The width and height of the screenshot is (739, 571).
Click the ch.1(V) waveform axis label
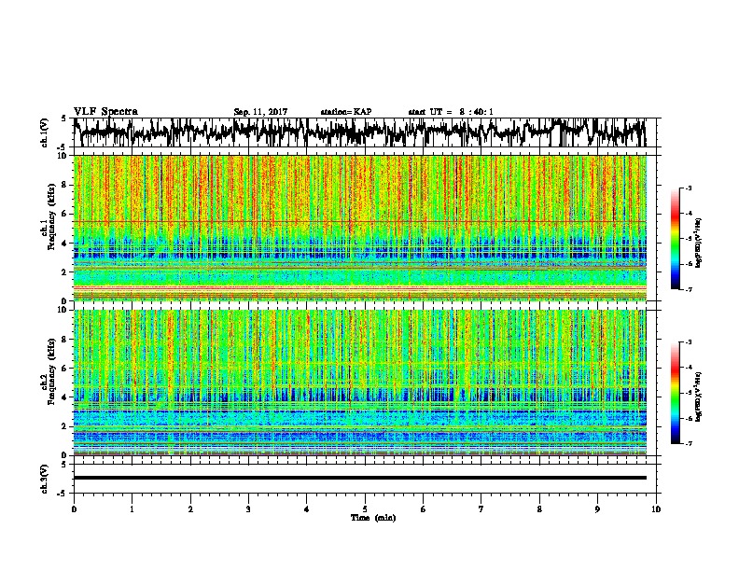[x=45, y=132]
